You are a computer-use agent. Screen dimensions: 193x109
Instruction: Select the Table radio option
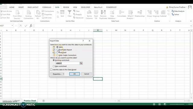point(57,47)
